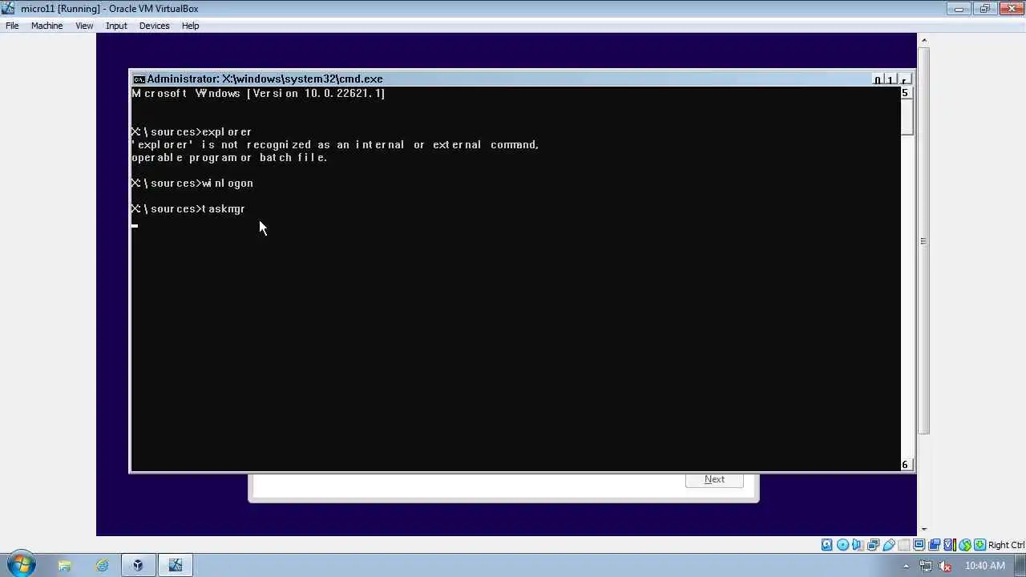Click the micro11 VirtualBox window icon
Screen dimensions: 1026x577
click(x=8, y=8)
